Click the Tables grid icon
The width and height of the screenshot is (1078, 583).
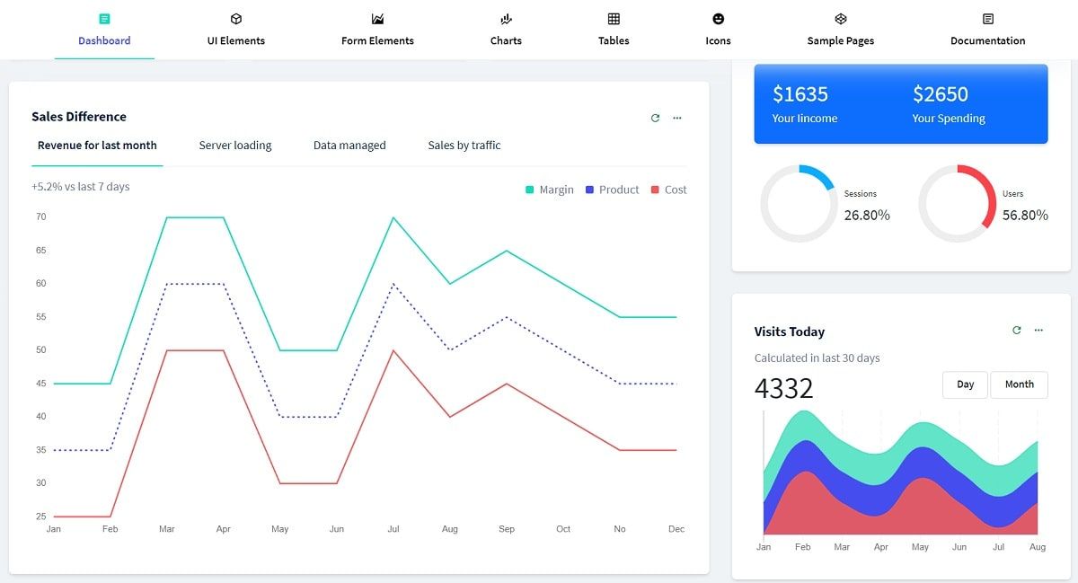(x=614, y=19)
